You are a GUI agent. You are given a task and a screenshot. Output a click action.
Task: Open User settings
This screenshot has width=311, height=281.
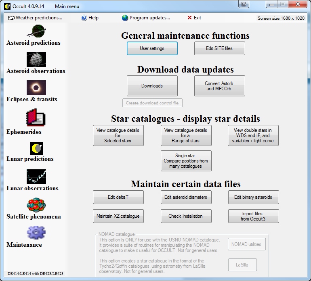tap(152, 48)
